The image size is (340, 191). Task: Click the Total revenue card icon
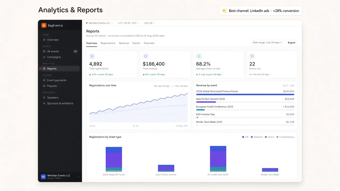(145, 56)
